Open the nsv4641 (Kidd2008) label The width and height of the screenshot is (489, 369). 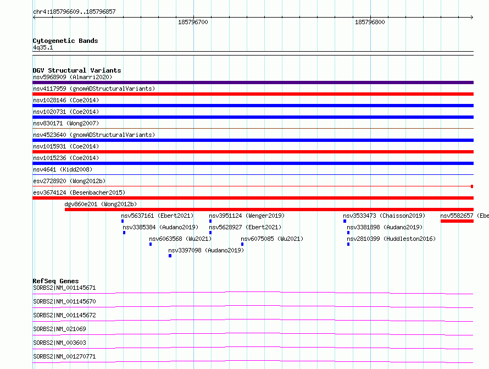point(63,169)
